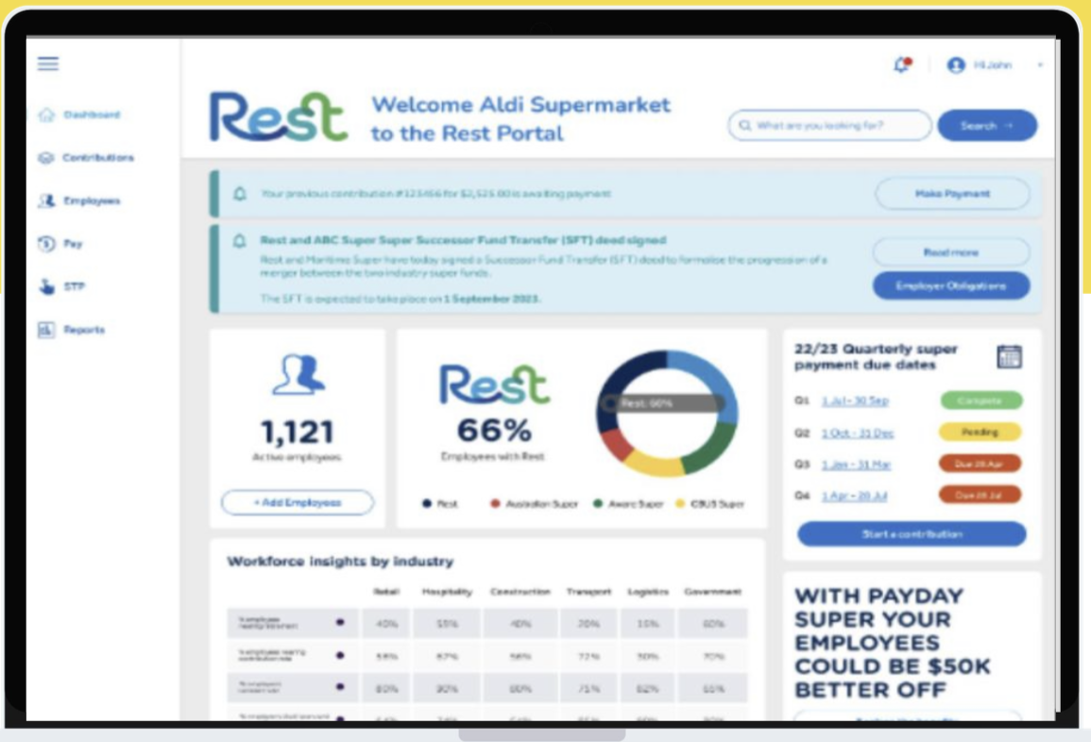
Task: Open the Q1 1 Jul - 30 Sep link
Action: coord(855,401)
